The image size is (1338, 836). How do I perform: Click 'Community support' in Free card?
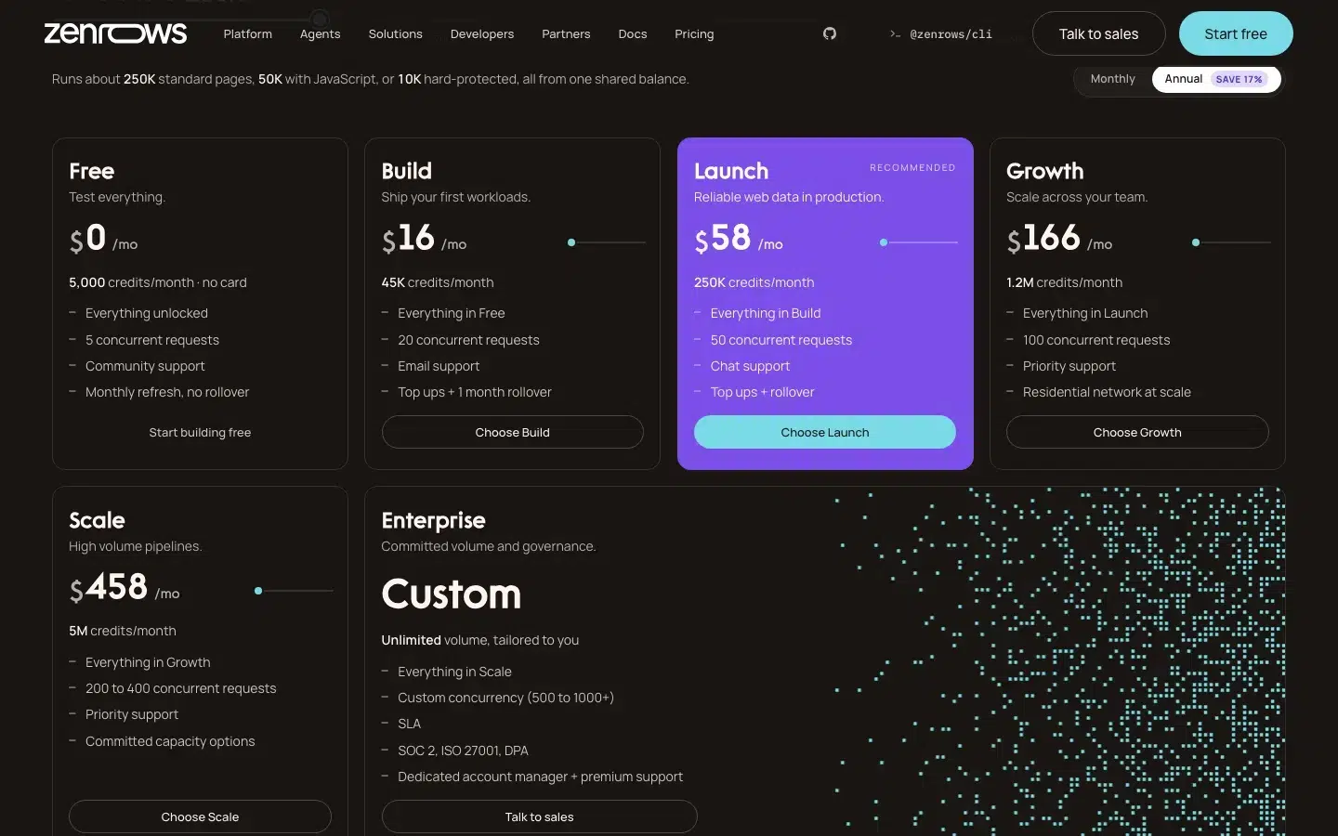click(x=145, y=366)
